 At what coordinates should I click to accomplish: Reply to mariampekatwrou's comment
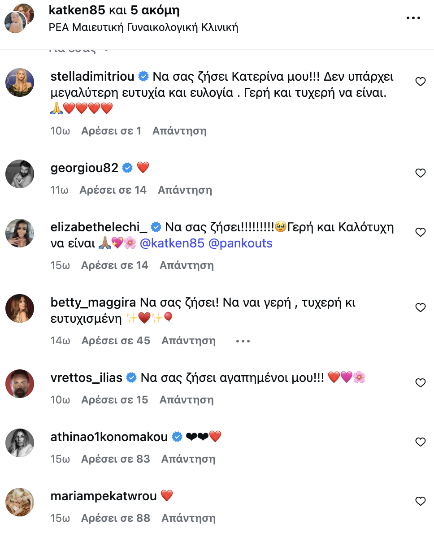pyautogui.click(x=188, y=518)
